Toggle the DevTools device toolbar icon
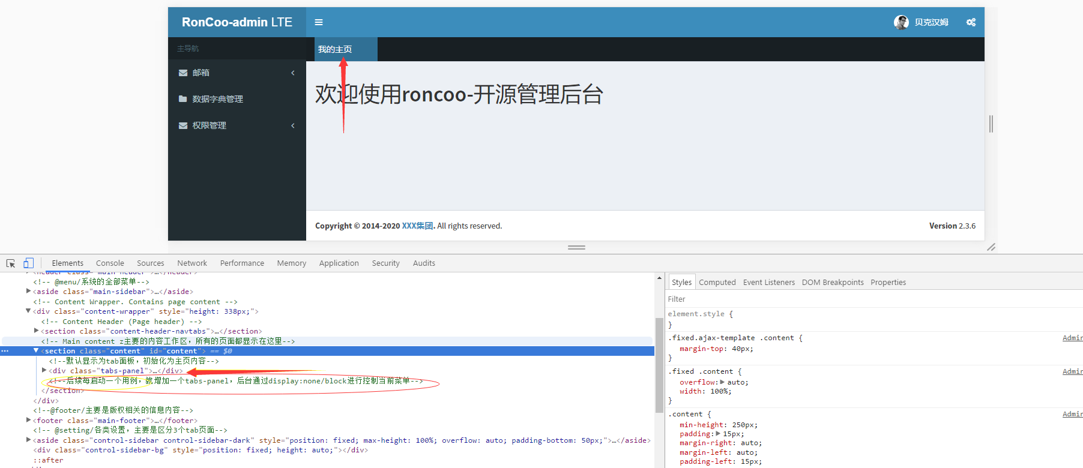1083x468 pixels. 28,263
